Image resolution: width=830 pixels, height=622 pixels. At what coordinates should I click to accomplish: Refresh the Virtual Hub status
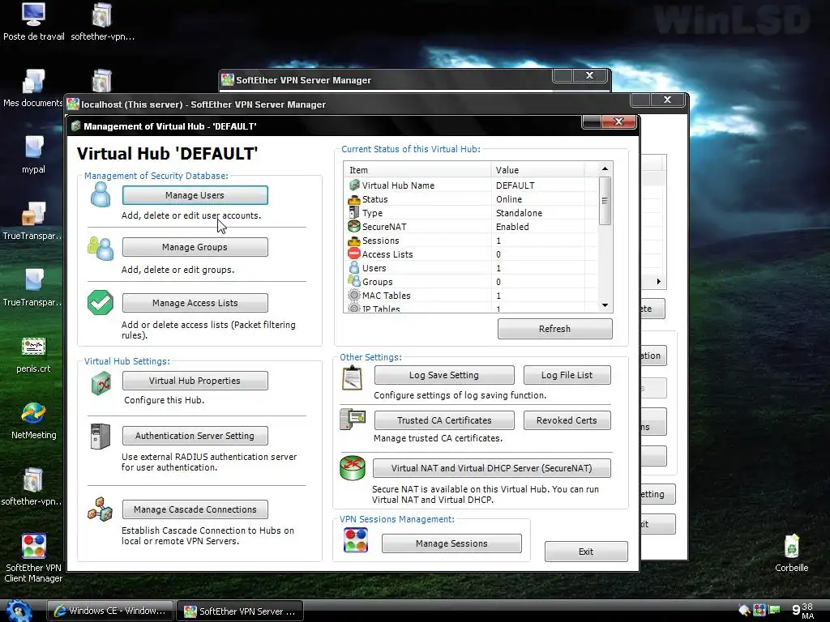[554, 329]
